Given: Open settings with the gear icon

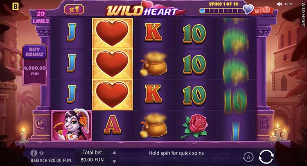Looking at the screenshot, I should coord(41,153).
